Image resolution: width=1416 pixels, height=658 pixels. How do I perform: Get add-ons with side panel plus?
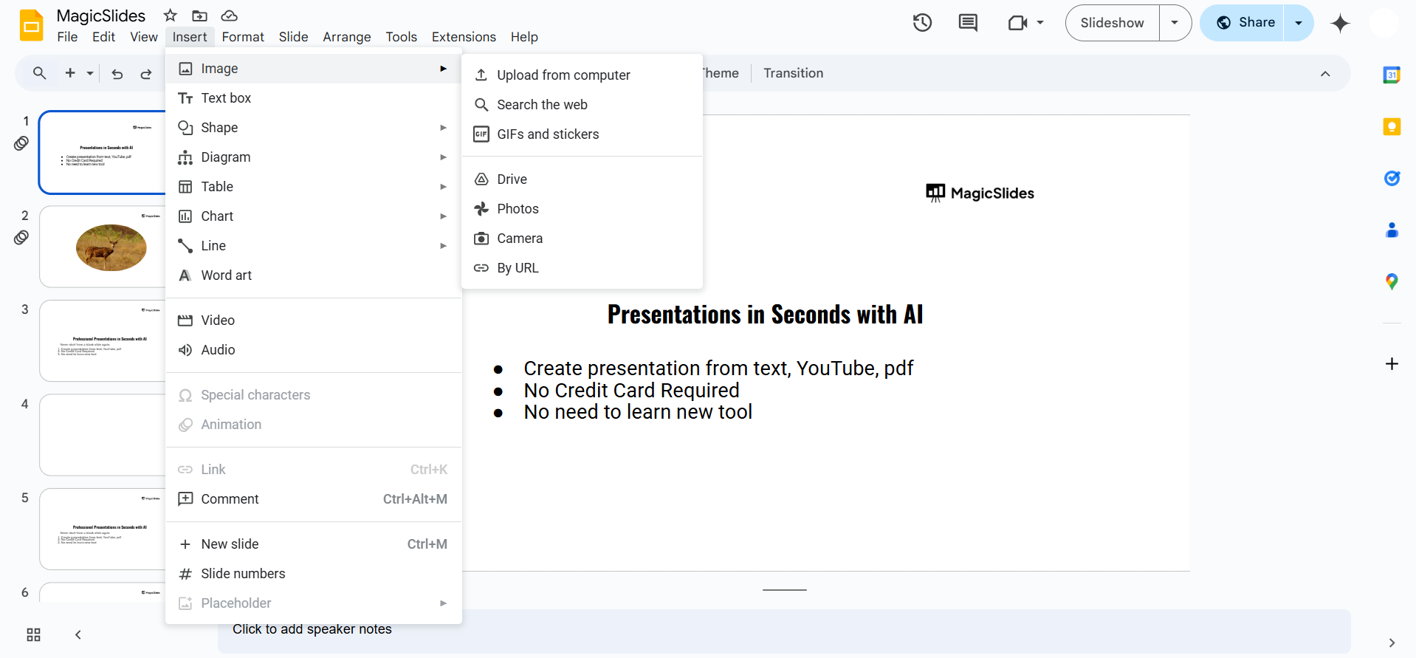[1392, 363]
